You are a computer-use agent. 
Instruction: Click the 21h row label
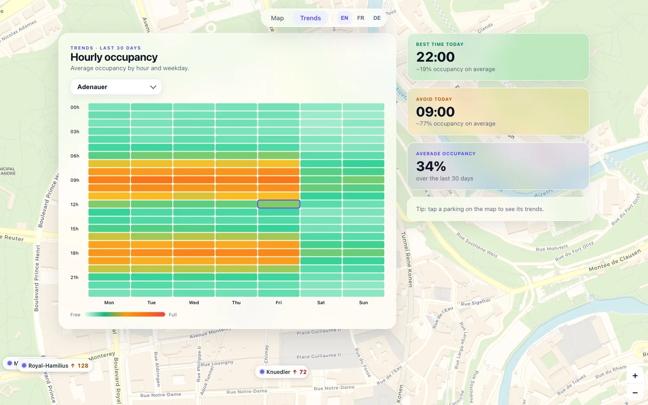point(75,277)
